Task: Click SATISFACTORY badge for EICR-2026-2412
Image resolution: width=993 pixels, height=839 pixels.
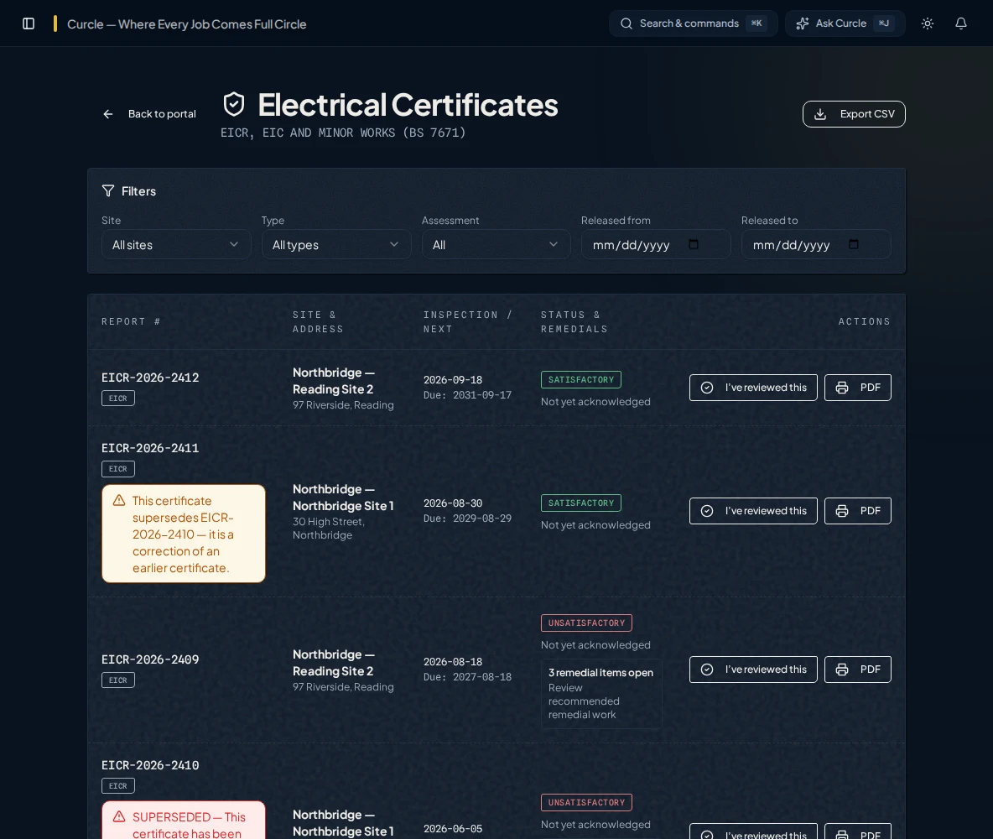Action: coord(580,379)
